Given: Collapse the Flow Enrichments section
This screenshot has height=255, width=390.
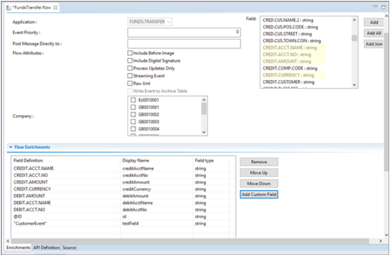Looking at the screenshot, I should point(11,147).
